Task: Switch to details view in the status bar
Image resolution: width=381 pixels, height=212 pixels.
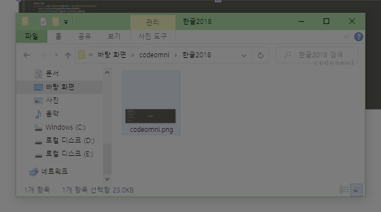Action: (344, 190)
